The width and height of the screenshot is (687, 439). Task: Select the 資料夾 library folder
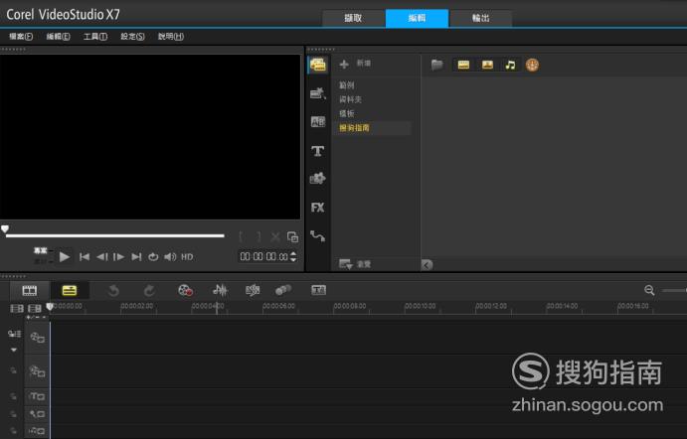click(x=350, y=99)
